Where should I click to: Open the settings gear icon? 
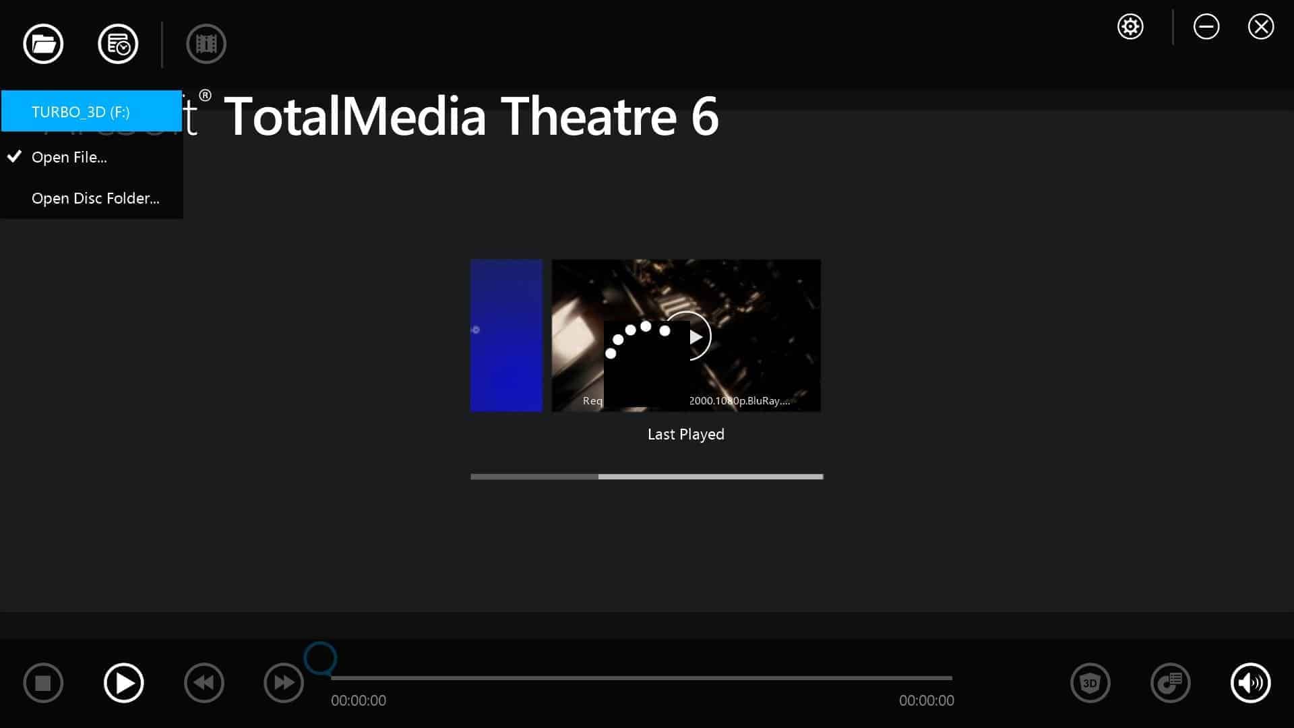[x=1130, y=27]
